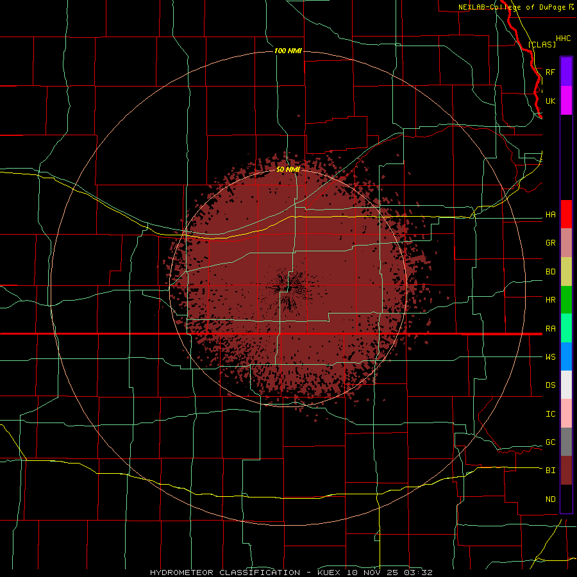Image resolution: width=577 pixels, height=577 pixels.
Task: Click the NEXLAB-College of DuPage credit text
Action: coord(512,7)
